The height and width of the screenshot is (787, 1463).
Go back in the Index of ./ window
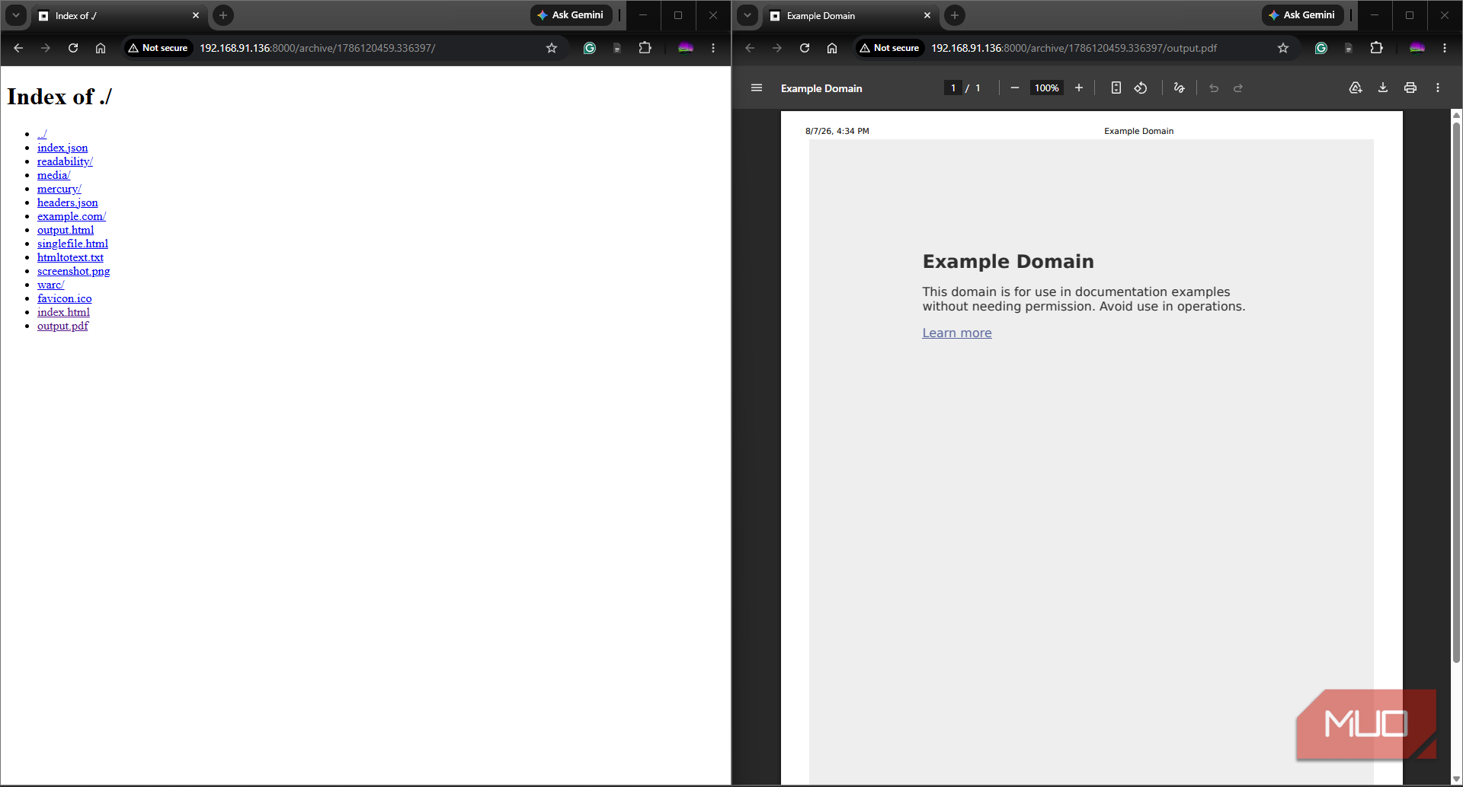18,48
